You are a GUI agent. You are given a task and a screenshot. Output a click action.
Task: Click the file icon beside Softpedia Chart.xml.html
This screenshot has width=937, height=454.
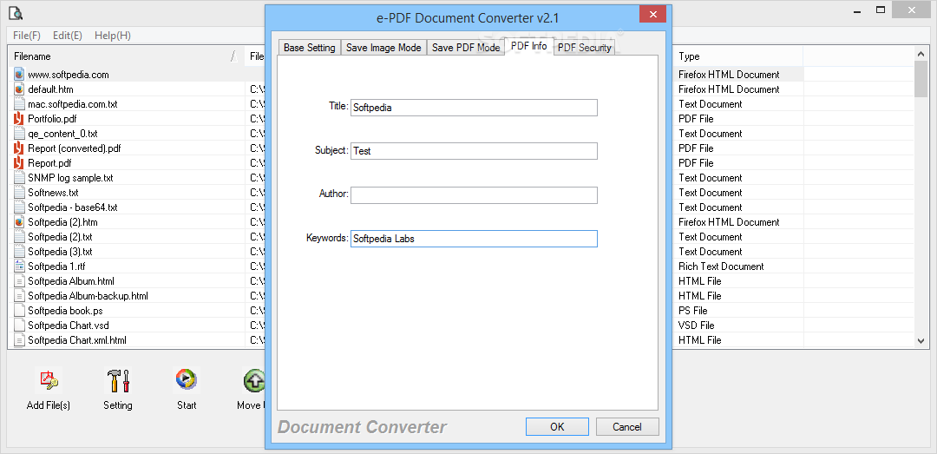point(19,340)
